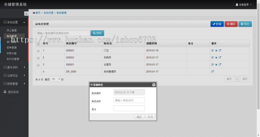
Task: Select page 1 in pagination
Action: (x=237, y=79)
